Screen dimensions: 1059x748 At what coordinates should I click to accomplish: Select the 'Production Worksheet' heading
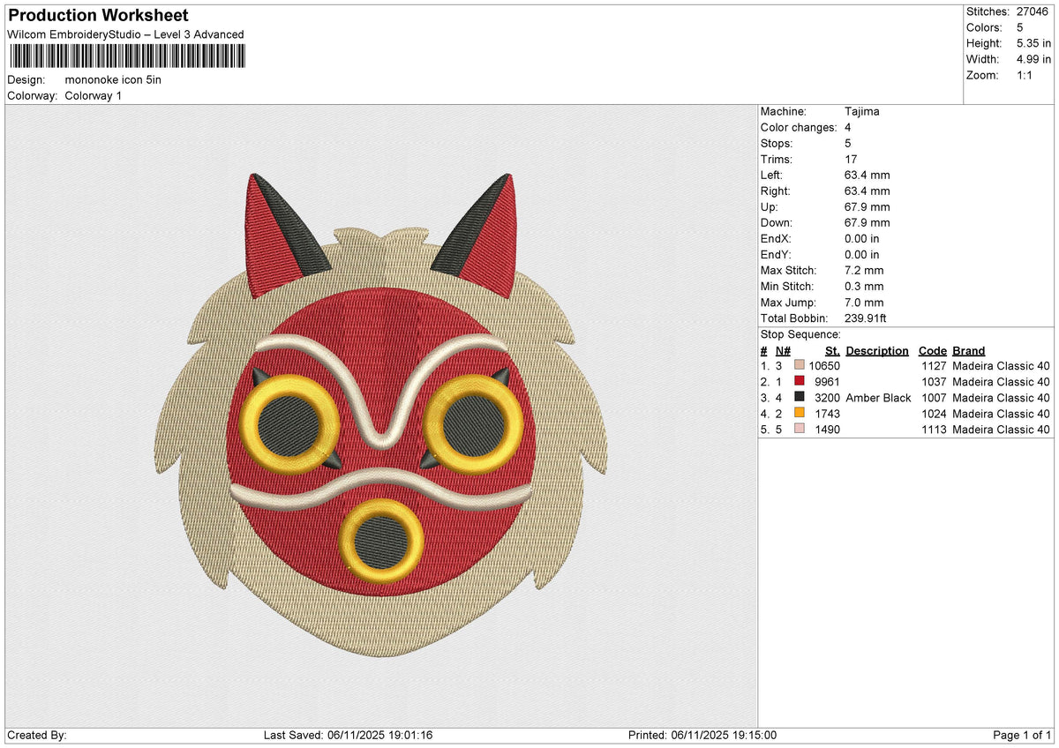[x=98, y=16]
